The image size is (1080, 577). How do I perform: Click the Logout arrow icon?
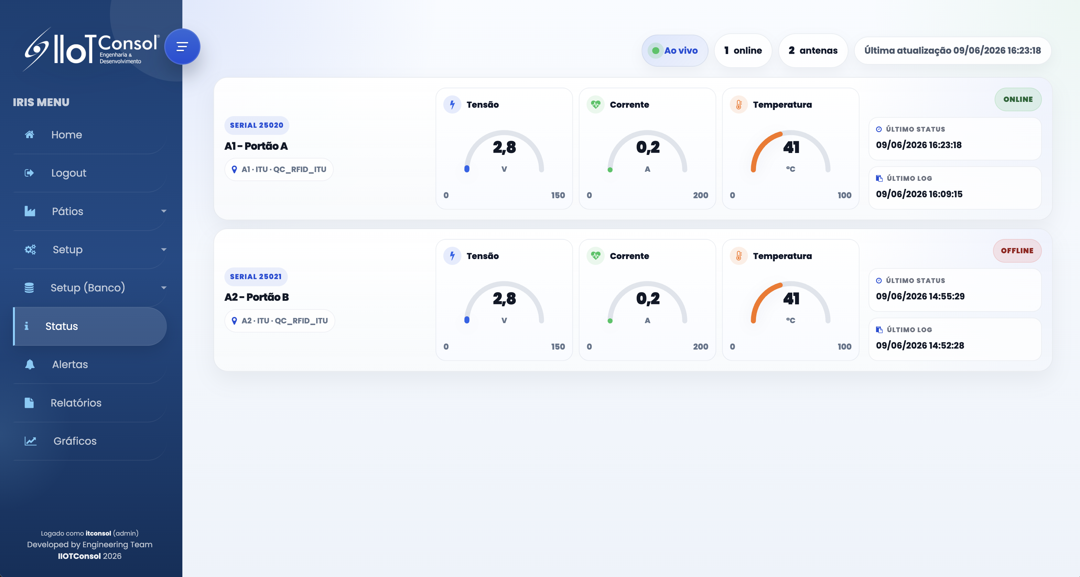29,173
